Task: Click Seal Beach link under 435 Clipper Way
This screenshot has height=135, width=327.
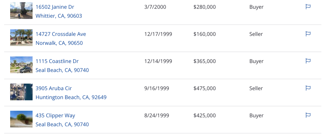Action: [62, 124]
